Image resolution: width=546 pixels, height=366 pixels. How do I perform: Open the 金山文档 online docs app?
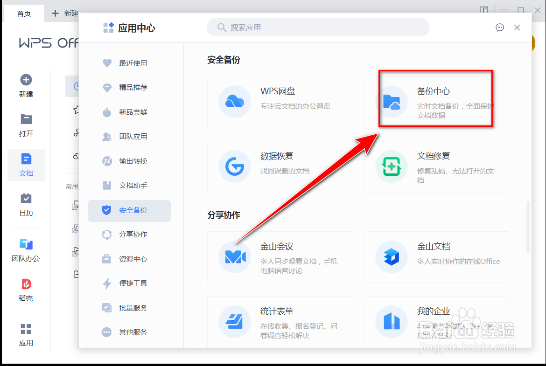[x=437, y=257]
